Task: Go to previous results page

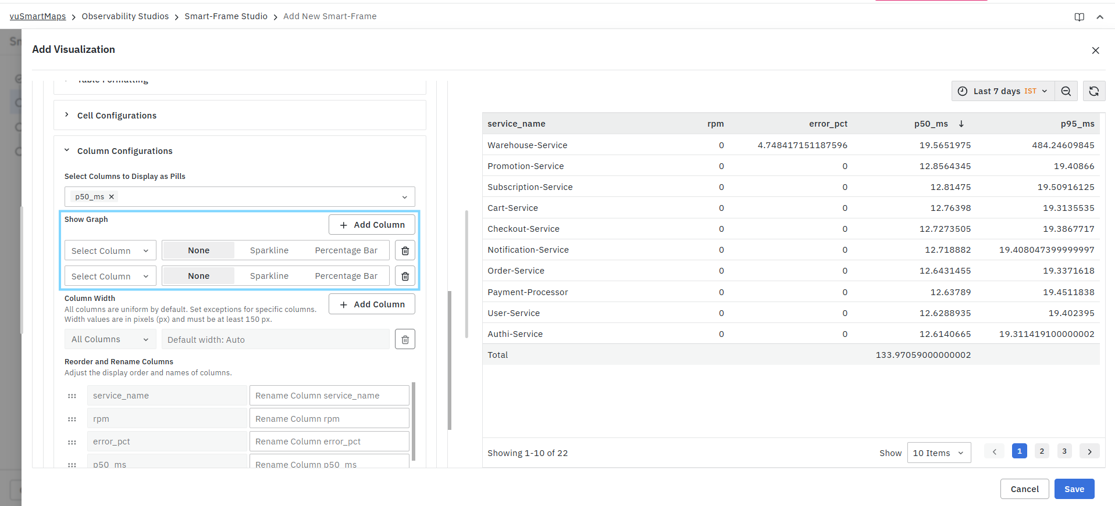Action: [x=995, y=451]
